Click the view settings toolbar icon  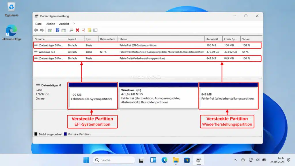[x=95, y=30]
